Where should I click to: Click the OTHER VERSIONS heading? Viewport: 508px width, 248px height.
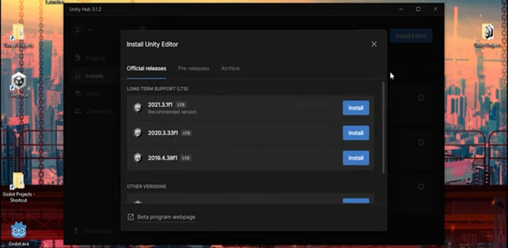[x=146, y=186]
